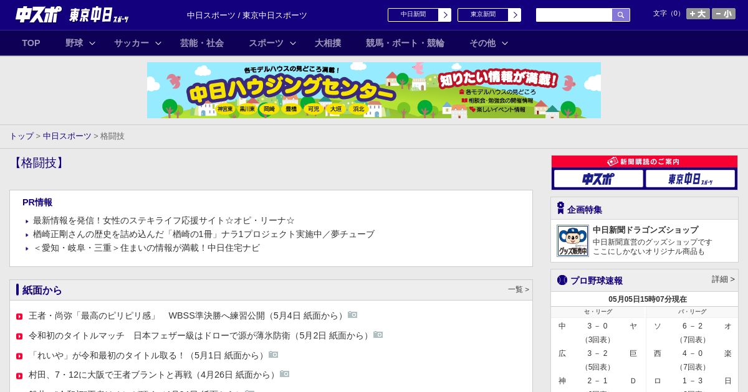Click the 中日ハウジングセンター banner ad
This screenshot has width=748, height=392.
pos(374,90)
